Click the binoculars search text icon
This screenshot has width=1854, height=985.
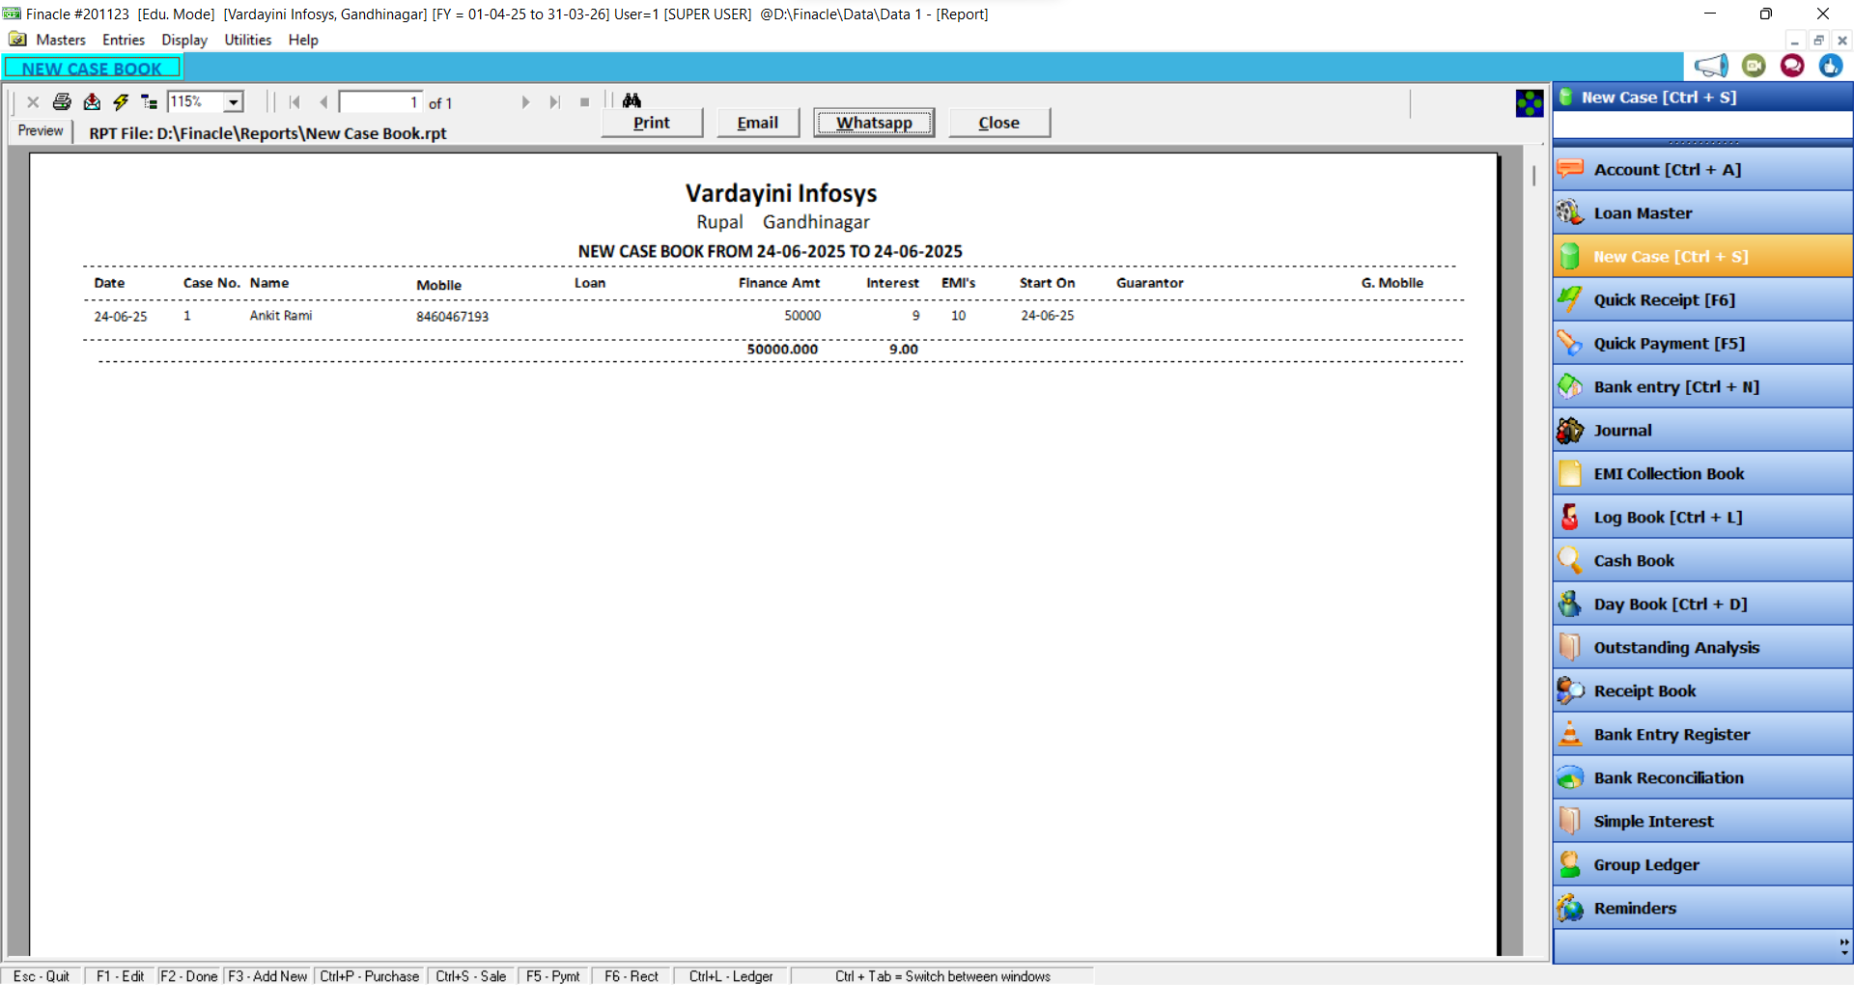tap(632, 100)
